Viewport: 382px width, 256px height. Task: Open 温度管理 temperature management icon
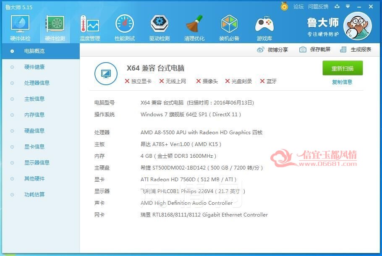point(90,28)
